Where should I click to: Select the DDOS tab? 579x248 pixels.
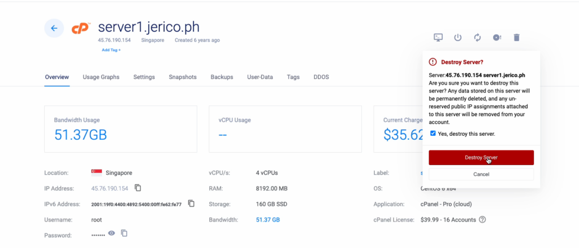tap(321, 77)
